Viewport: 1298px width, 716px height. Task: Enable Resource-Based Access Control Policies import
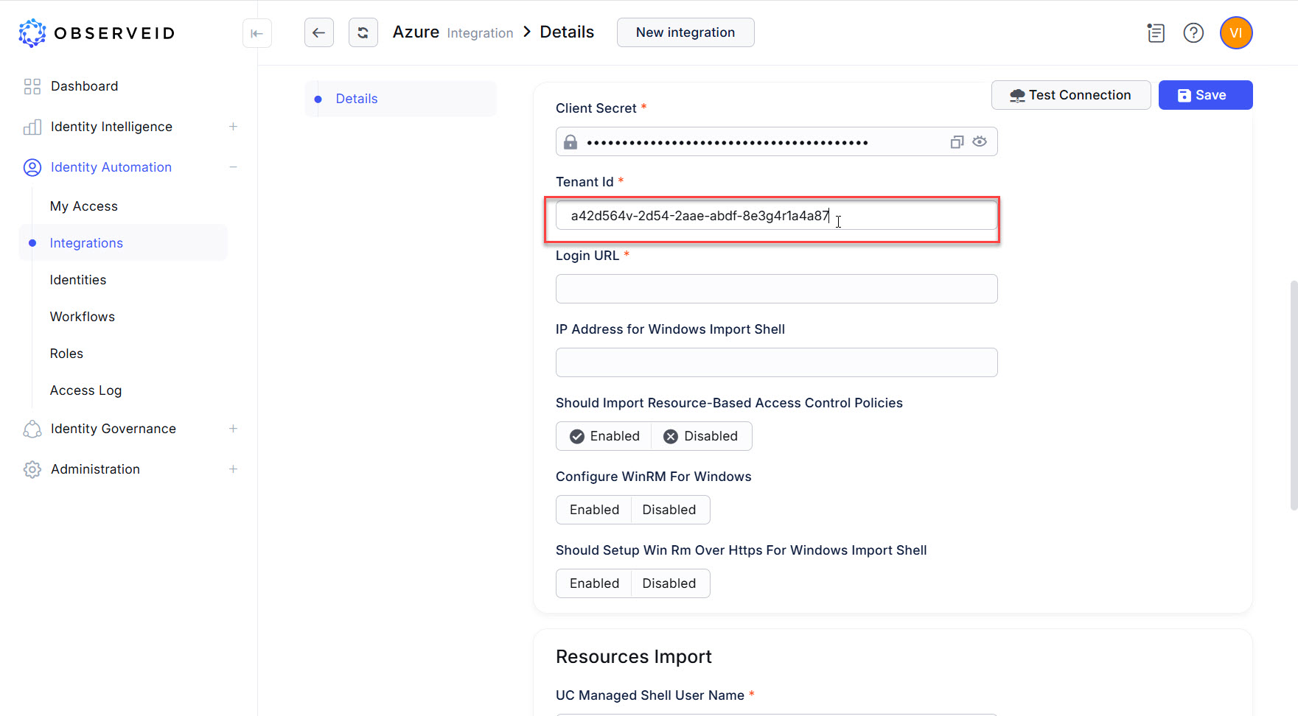click(604, 436)
